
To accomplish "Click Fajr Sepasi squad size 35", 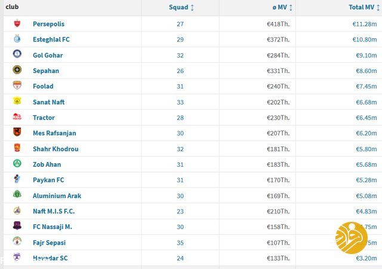I will pos(180,243).
